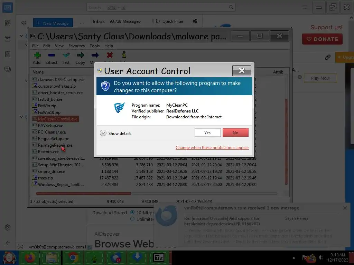Click the Info icon in 7-Zip toolbar
Viewport: 354px width, 265px height.
coord(124,55)
